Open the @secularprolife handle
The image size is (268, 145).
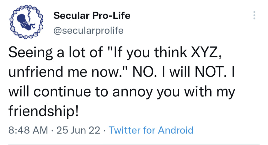(x=88, y=31)
